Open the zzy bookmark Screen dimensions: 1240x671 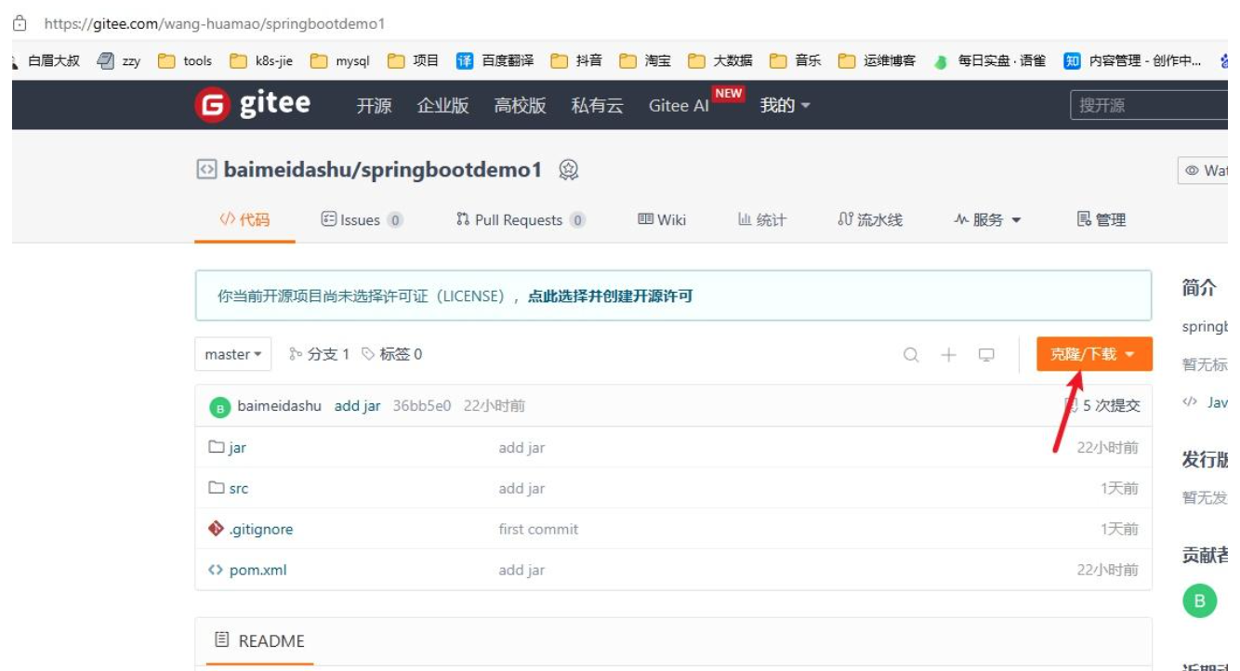pyautogui.click(x=120, y=60)
